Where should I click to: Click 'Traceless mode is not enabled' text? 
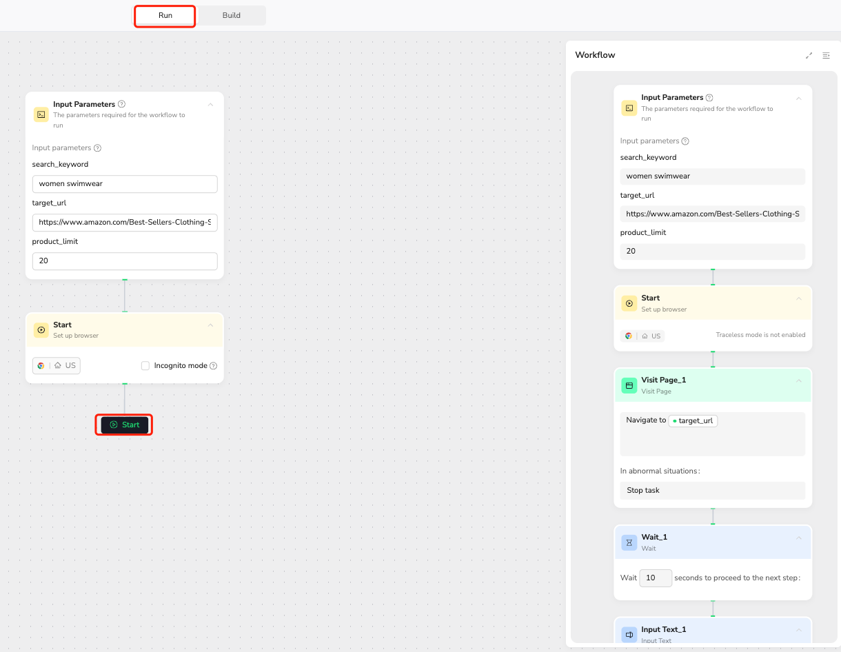(x=760, y=335)
